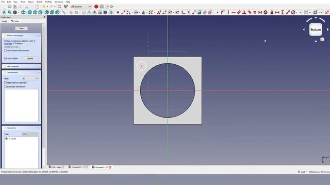The image size is (330, 185).
Task: Apply the Equal constraint
Action: (x=255, y=12)
